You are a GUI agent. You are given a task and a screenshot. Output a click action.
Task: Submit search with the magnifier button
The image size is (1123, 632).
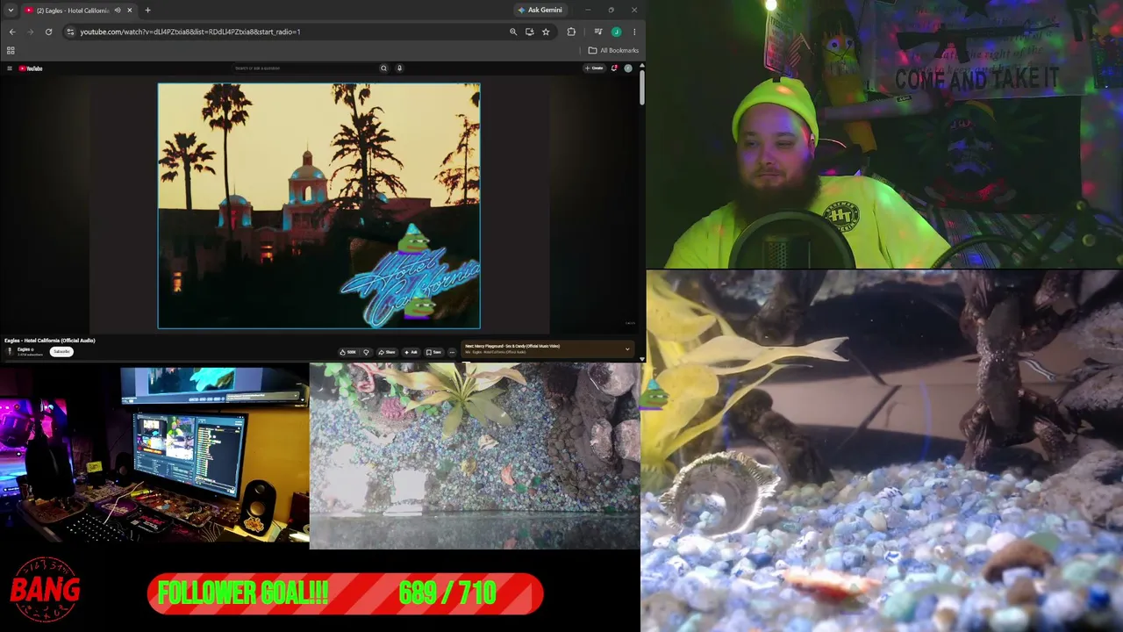[383, 68]
